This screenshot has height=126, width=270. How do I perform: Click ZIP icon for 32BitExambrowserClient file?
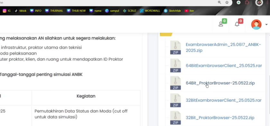point(175,100)
